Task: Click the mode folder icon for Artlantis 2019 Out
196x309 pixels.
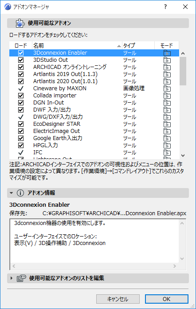Action: (167, 74)
